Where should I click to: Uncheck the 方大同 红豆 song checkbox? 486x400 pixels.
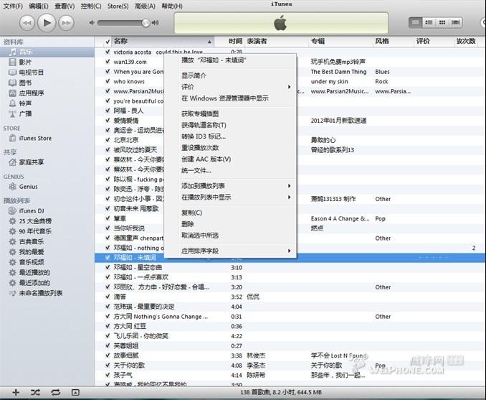pos(108,326)
